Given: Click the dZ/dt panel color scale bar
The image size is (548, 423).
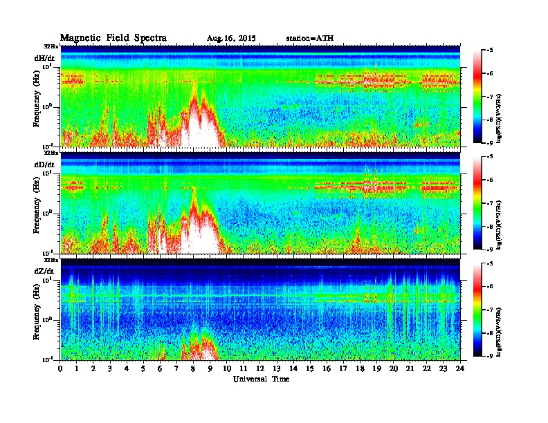Looking at the screenshot, I should (477, 310).
